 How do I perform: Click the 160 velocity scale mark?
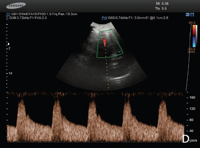coord(192,98)
